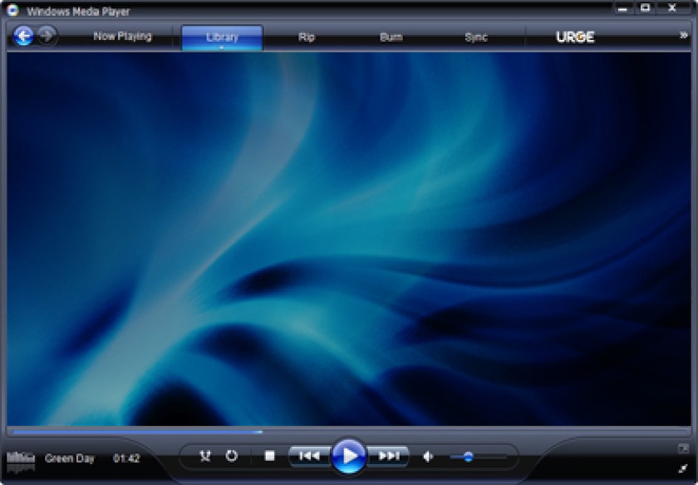Screen dimensions: 698x485
Task: Toggle repeat playback mode
Action: click(x=232, y=456)
